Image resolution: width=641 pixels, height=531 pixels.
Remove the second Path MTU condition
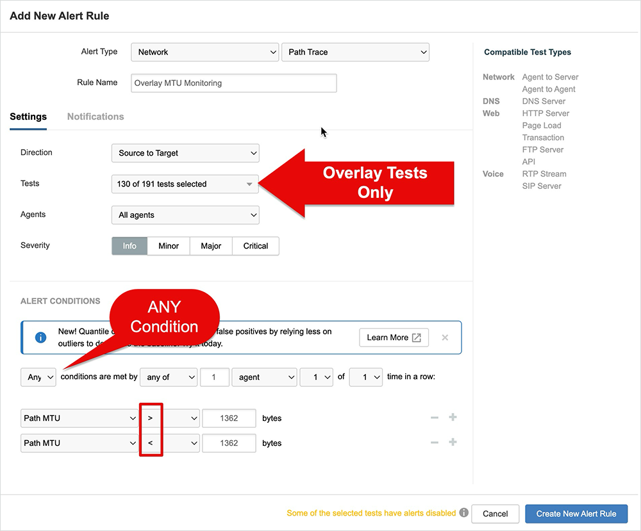pos(435,443)
